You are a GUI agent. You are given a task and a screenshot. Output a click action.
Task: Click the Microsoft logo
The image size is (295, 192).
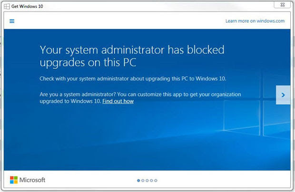click(28, 180)
